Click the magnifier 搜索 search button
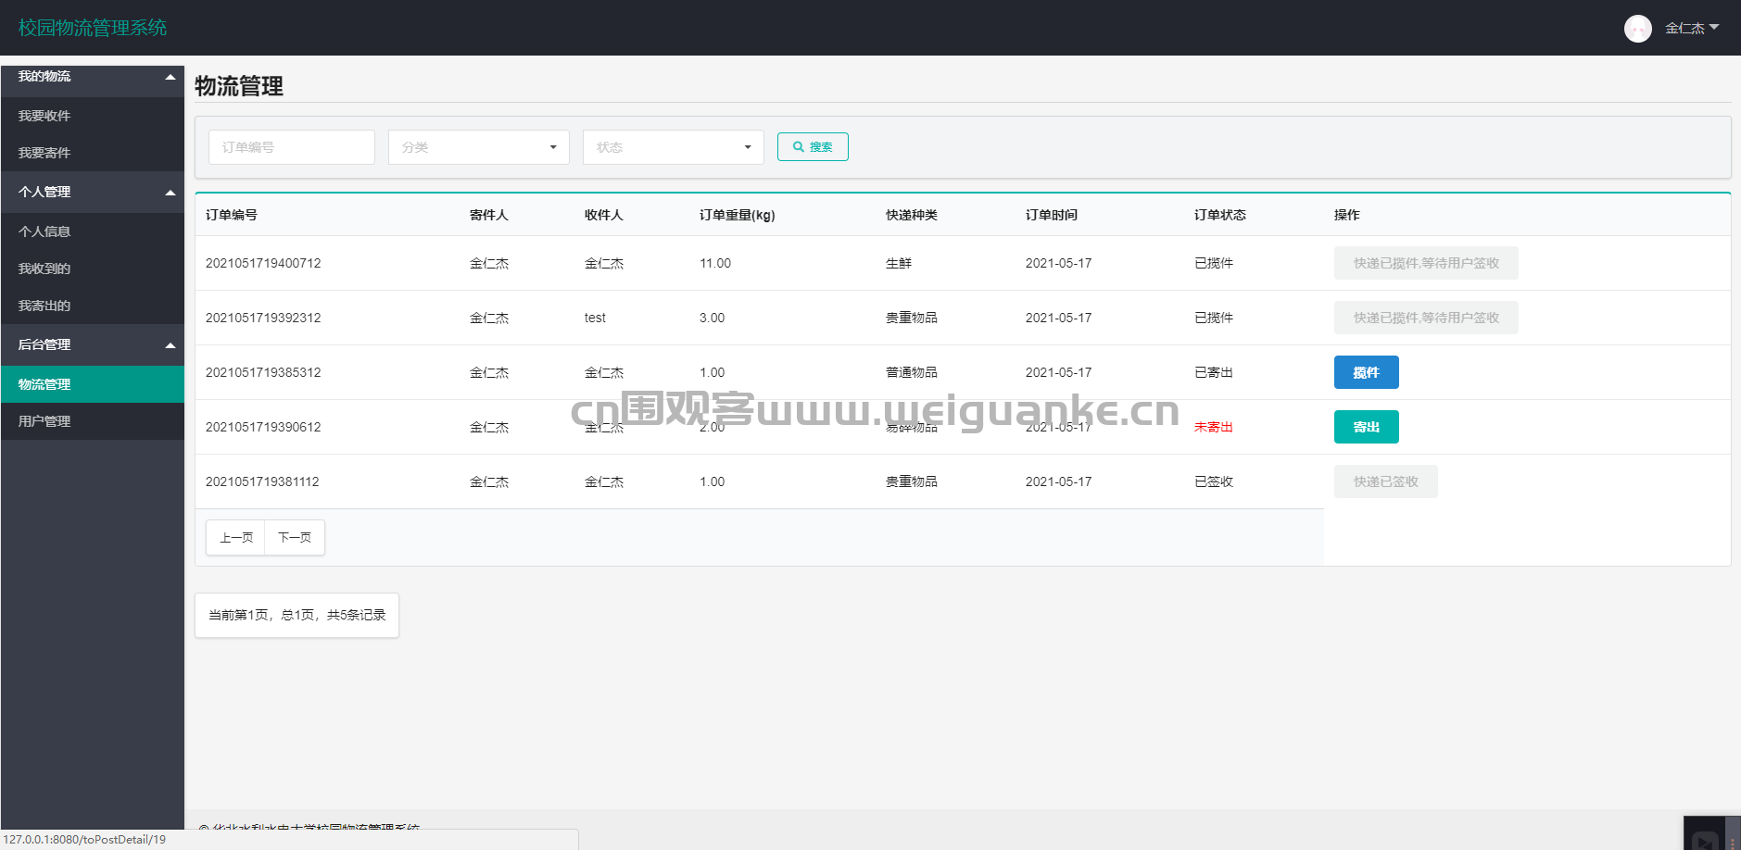The width and height of the screenshot is (1741, 850). [813, 146]
